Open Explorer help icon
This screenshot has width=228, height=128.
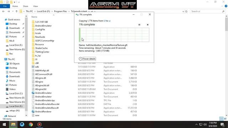tap(226, 6)
